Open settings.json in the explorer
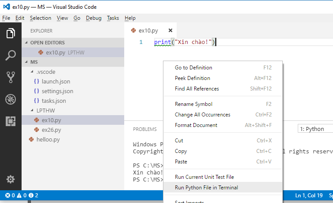The width and height of the screenshot is (333, 203). (x=73, y=91)
